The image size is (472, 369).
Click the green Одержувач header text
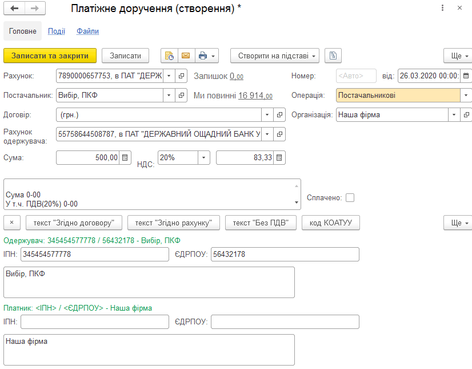click(92, 241)
